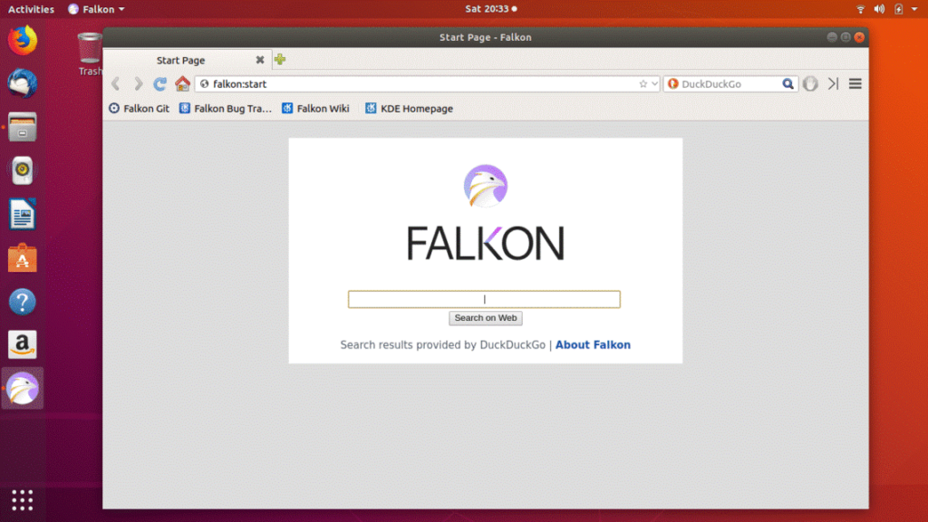Open the Falkon Bug Tracker bookmark
928x522 pixels.
pos(226,109)
